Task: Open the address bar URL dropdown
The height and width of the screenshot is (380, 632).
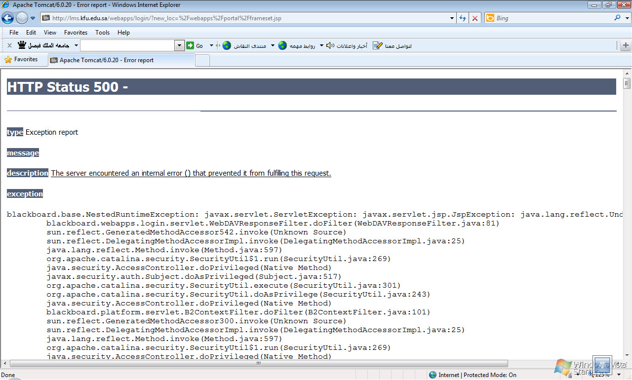Action: click(452, 18)
